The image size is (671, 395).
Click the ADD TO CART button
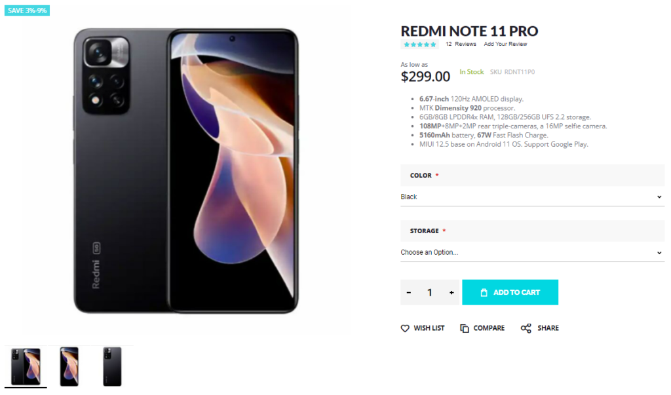tap(510, 292)
